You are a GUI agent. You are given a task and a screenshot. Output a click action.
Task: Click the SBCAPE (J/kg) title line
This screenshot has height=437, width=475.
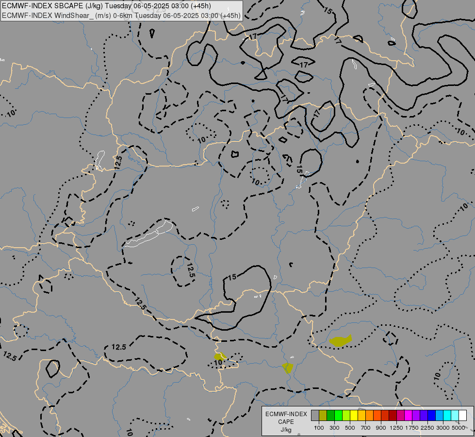106,6
